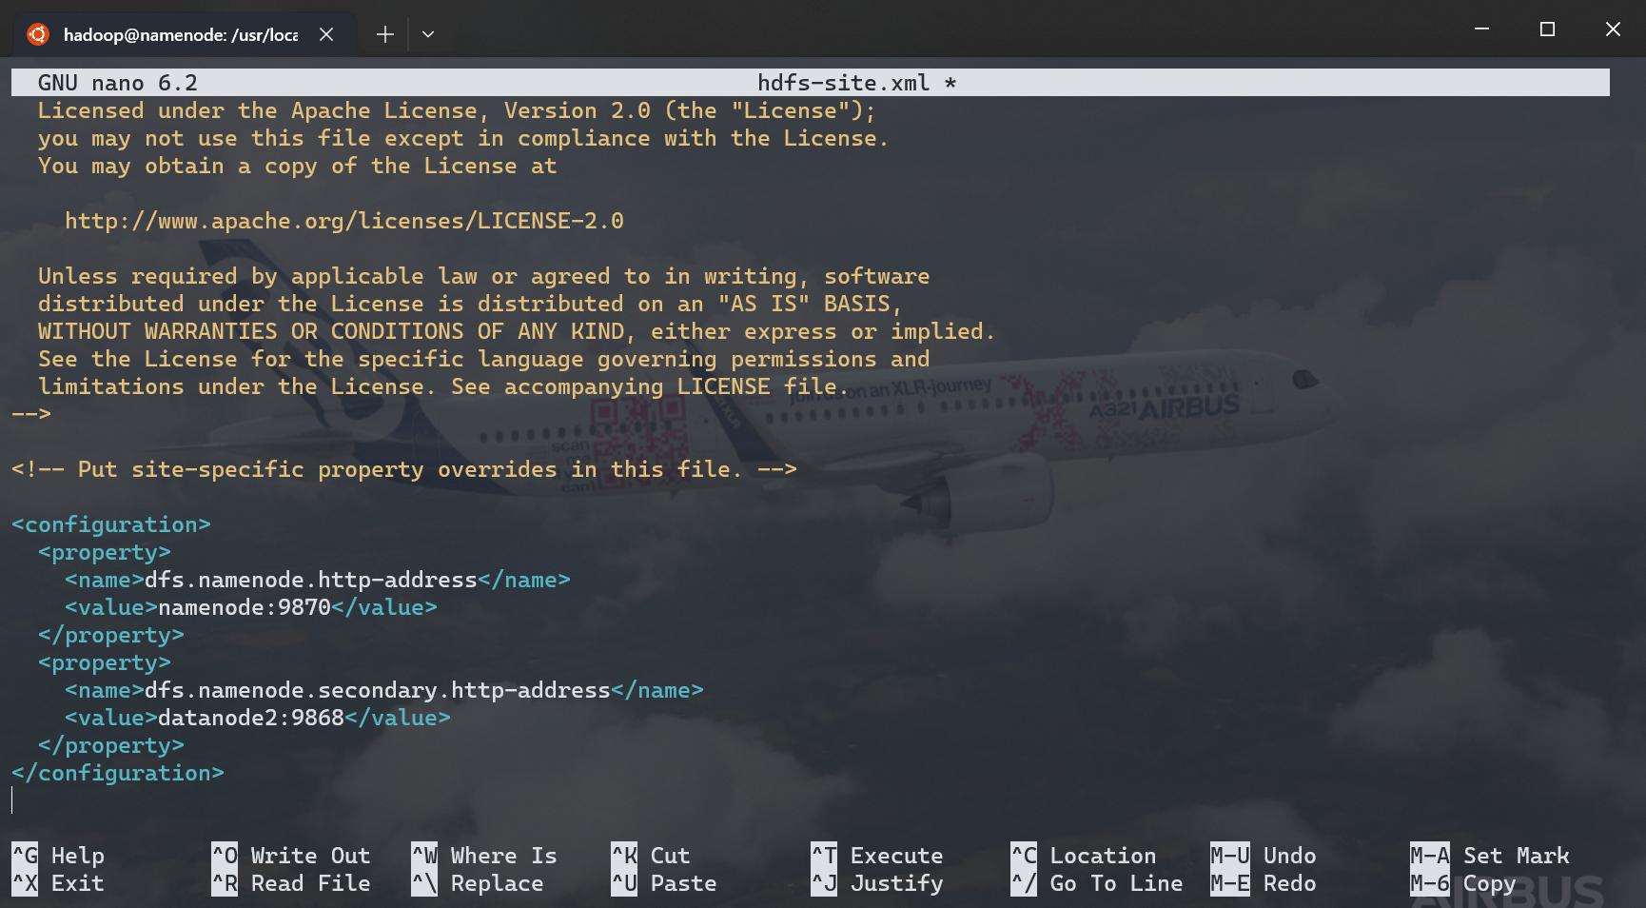
Task: Click the M-U Undo shortcut
Action: (1264, 856)
